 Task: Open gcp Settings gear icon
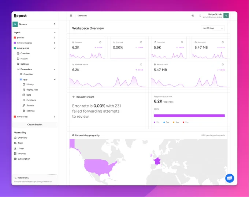click(x=24, y=111)
